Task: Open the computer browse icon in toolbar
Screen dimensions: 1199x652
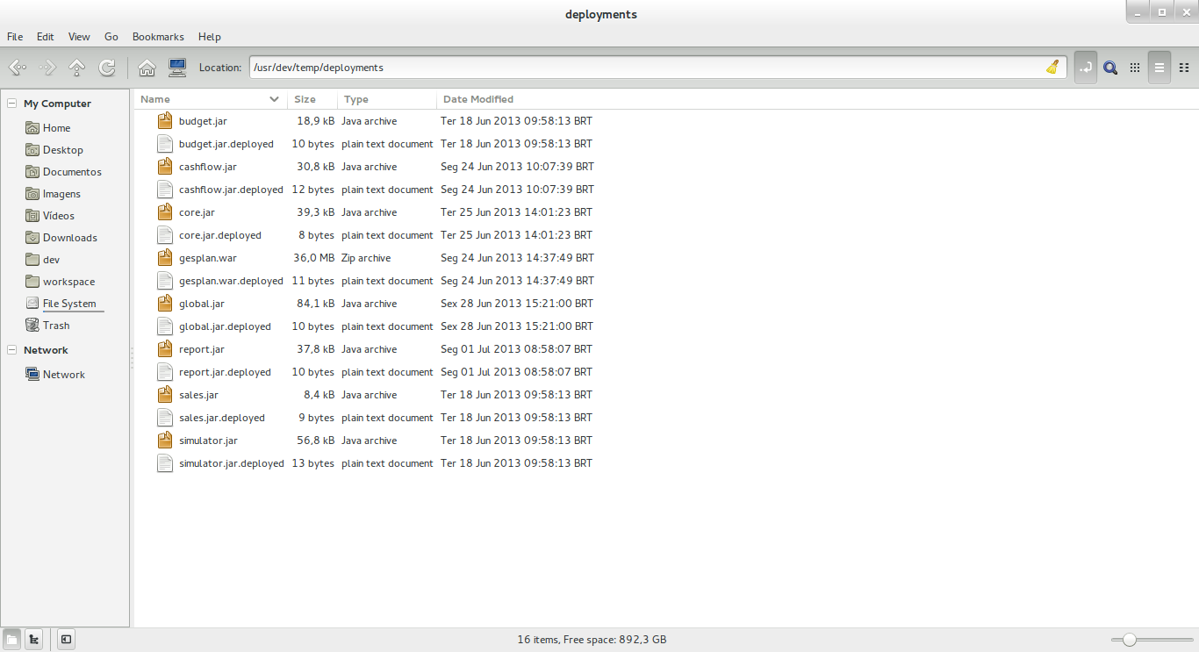Action: (177, 67)
